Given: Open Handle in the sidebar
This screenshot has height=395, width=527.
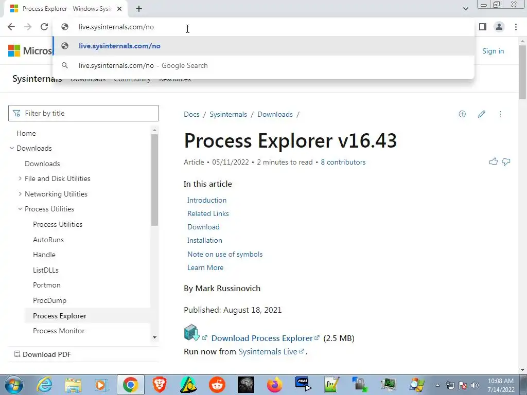Looking at the screenshot, I should (x=44, y=255).
